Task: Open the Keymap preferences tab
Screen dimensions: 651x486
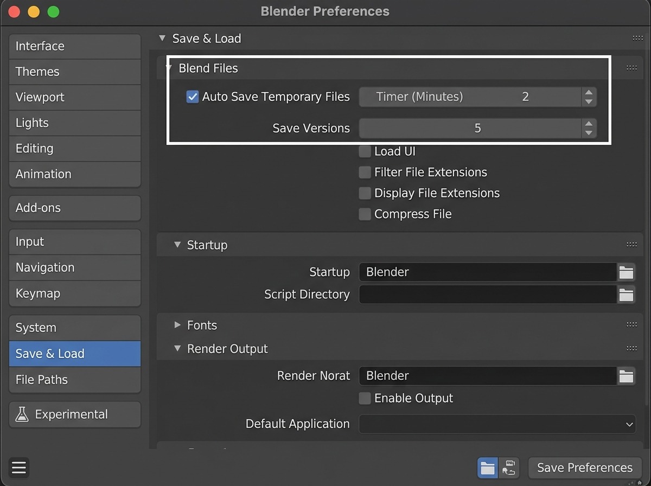Action: coord(75,293)
